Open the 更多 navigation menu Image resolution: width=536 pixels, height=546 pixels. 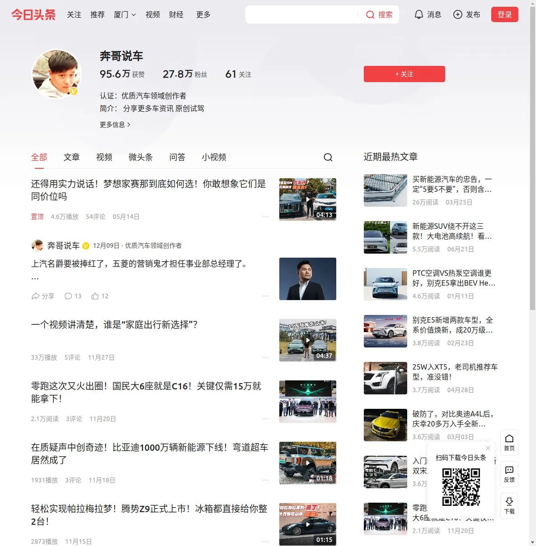(203, 15)
